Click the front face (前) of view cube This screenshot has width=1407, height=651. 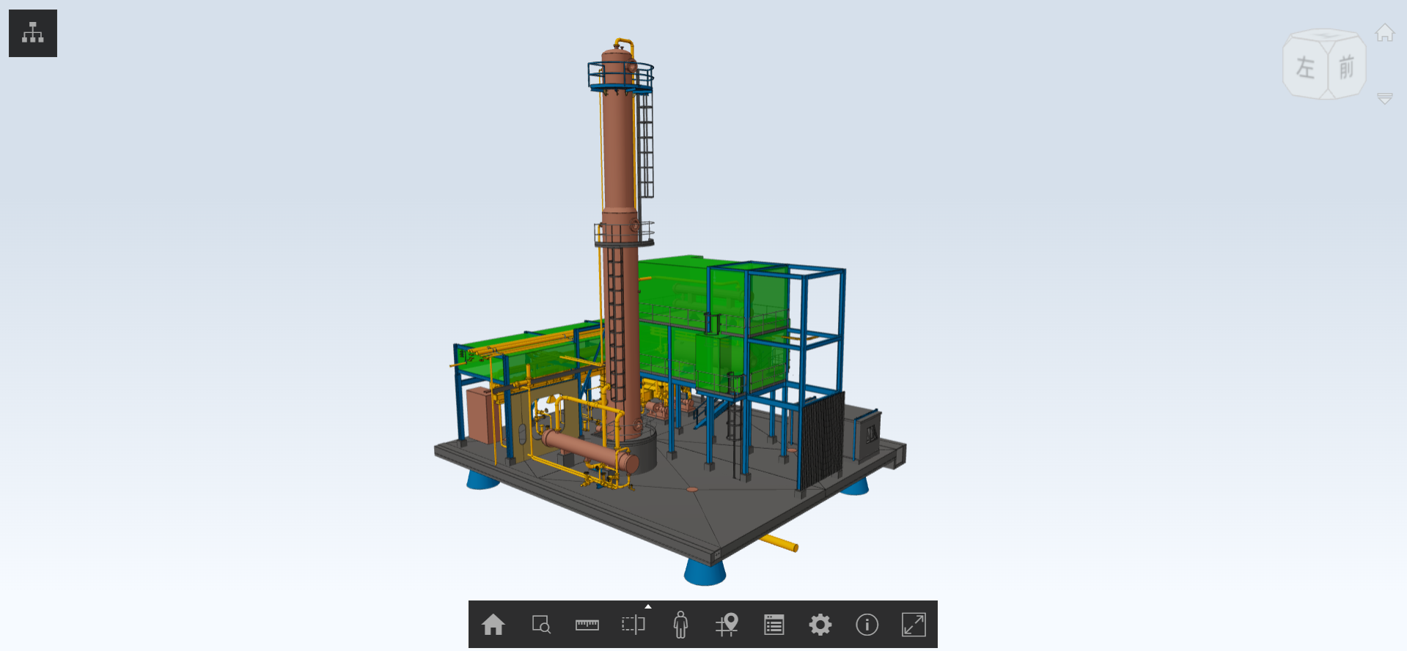[x=1347, y=68]
